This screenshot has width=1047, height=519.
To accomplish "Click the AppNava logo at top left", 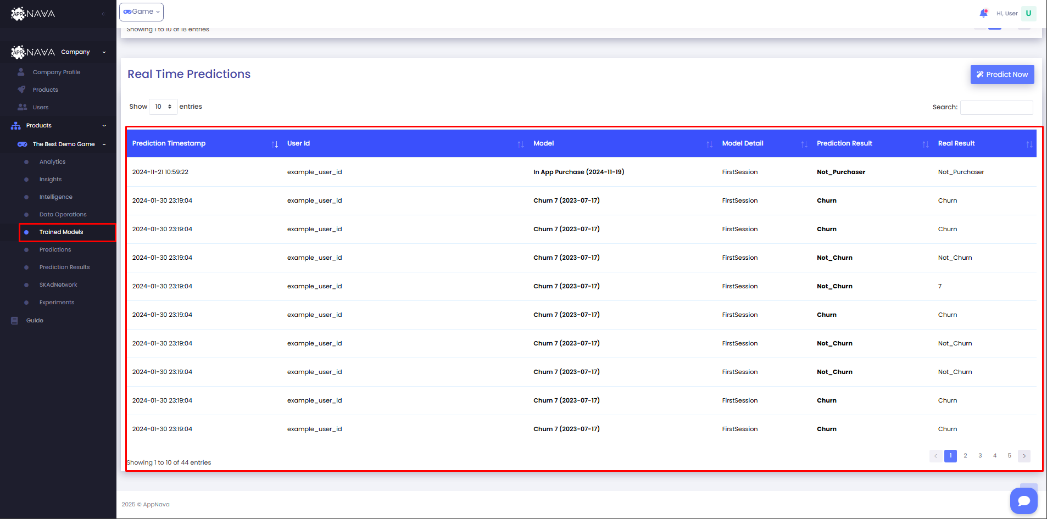I will coord(33,14).
